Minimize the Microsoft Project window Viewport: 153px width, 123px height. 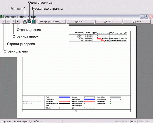pos(142,17)
